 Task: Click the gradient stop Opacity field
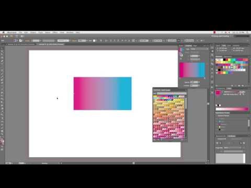click(194, 82)
